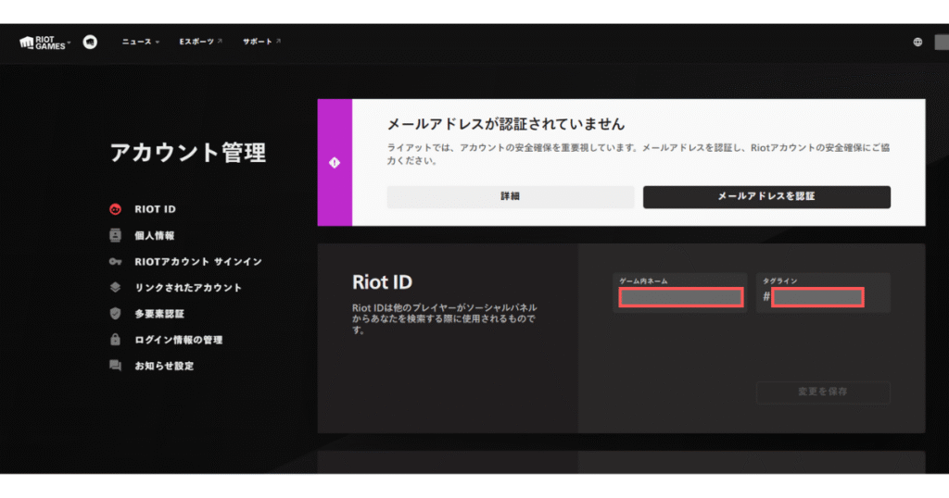Expand the Riot Games logo dropdown arrow
949x498 pixels.
69,43
